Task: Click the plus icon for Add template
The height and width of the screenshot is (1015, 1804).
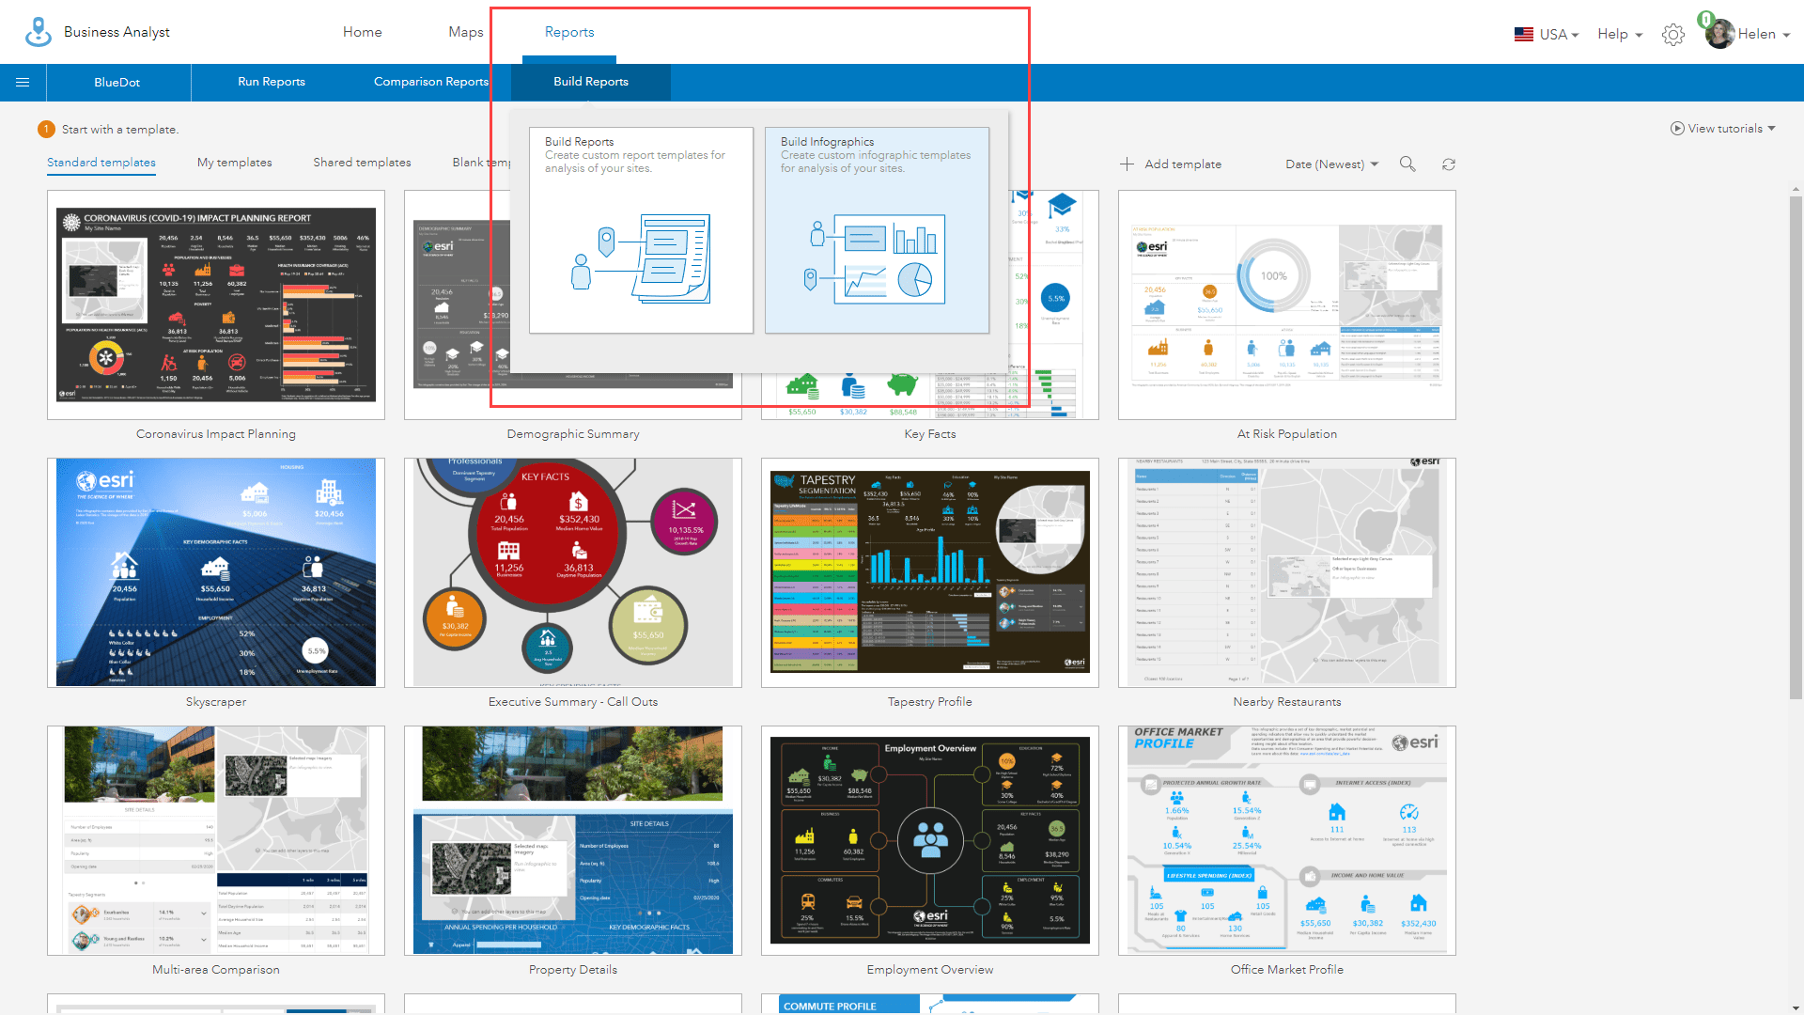Action: tap(1127, 164)
